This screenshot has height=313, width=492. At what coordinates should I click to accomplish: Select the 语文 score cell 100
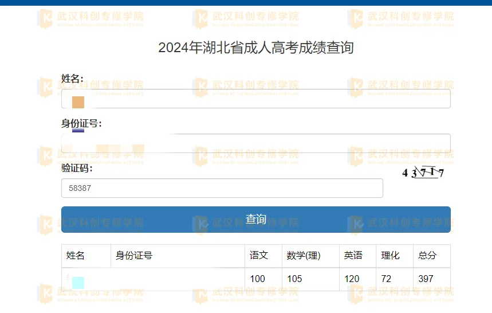coord(258,279)
